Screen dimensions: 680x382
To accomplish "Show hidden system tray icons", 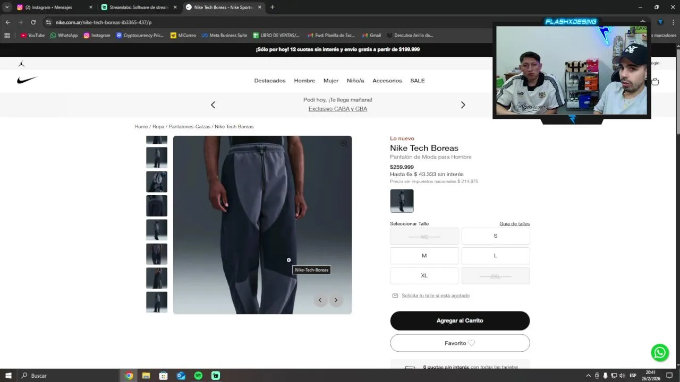I will pos(588,376).
